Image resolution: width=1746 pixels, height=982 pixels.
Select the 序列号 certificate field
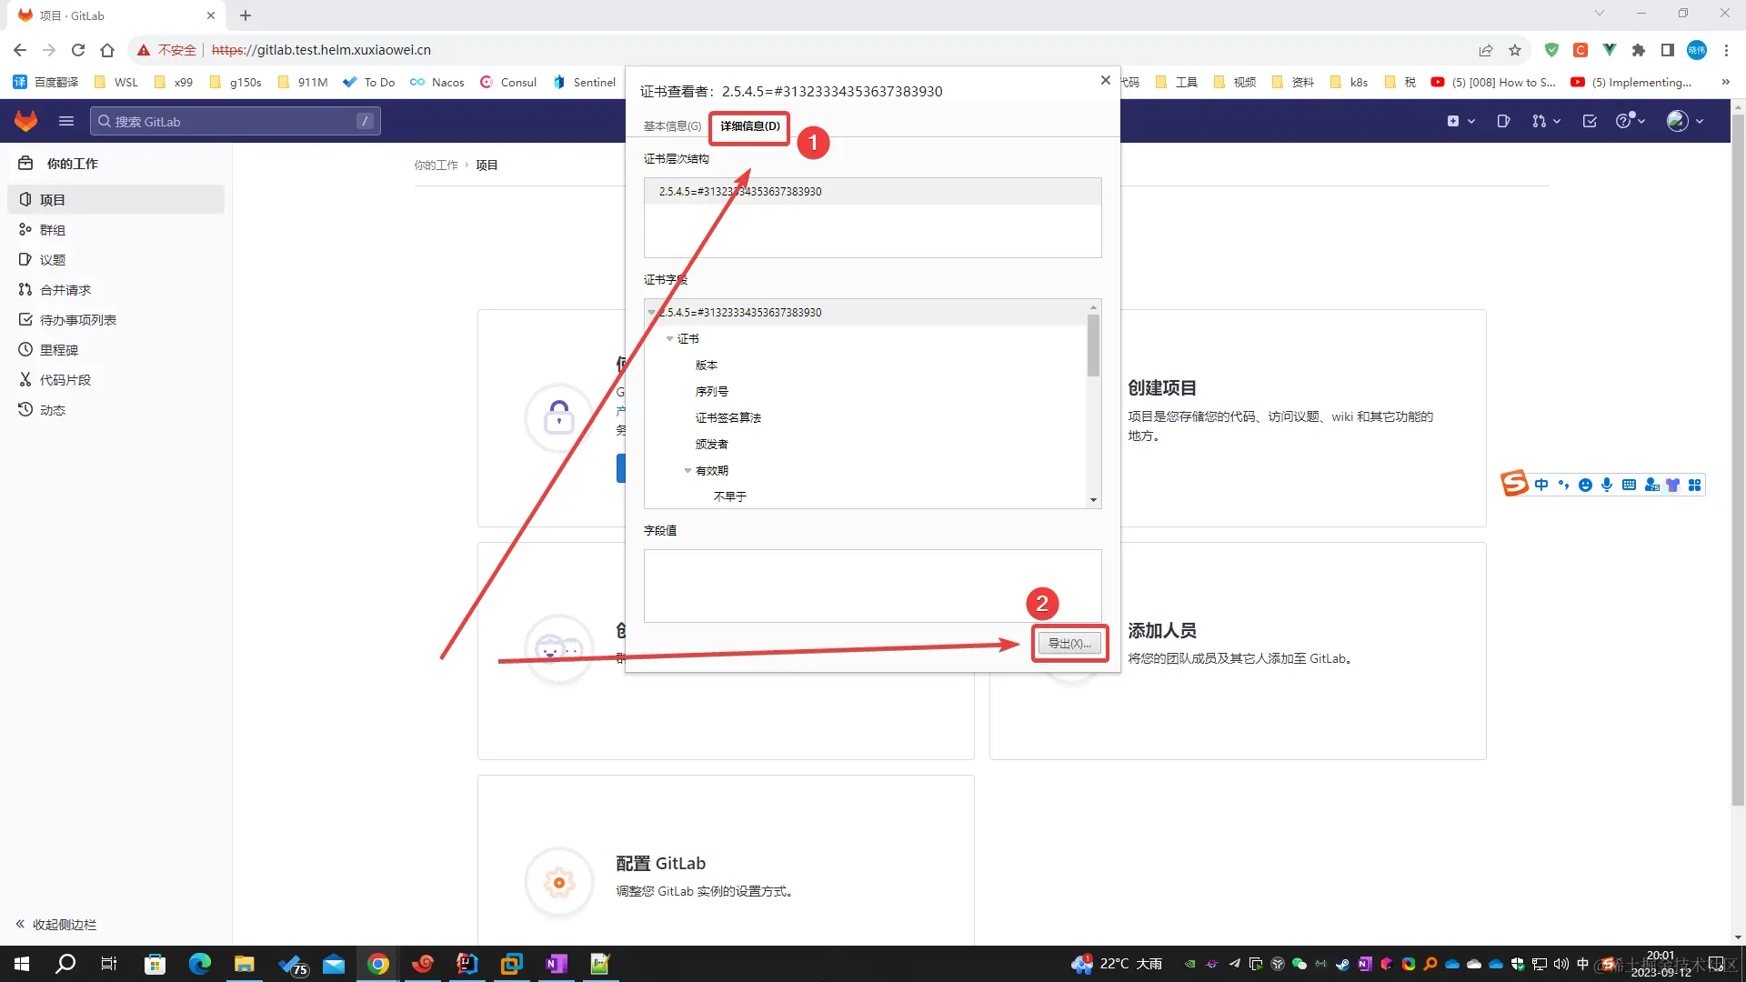[711, 392]
